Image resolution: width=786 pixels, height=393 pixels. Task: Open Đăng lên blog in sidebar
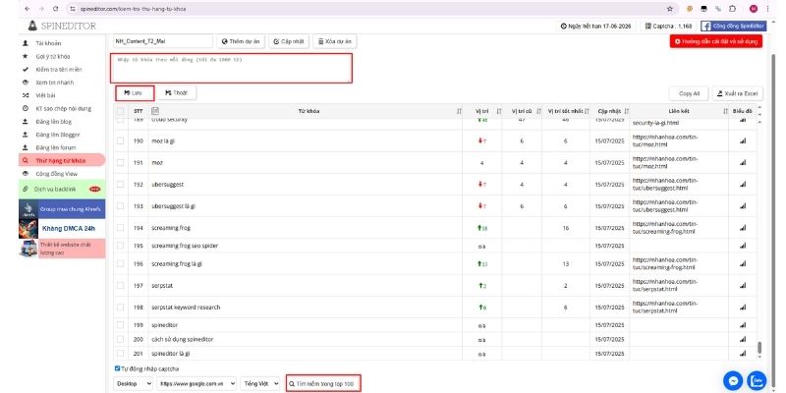tap(54, 121)
